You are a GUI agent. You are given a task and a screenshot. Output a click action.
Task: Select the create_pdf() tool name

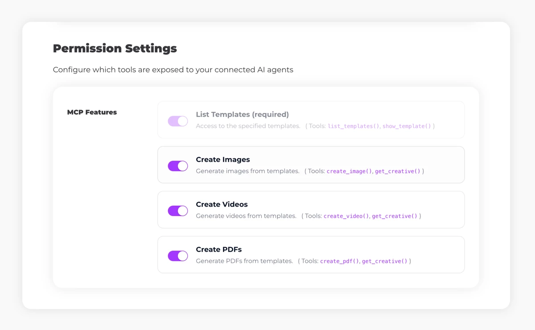(339, 261)
